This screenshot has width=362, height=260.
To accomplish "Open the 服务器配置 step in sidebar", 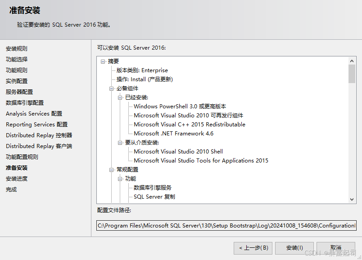I will (19, 92).
